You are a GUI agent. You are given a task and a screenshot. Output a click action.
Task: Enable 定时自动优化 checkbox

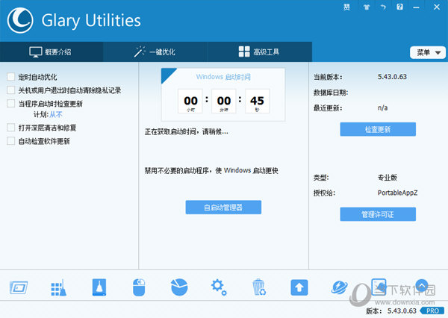(11, 77)
